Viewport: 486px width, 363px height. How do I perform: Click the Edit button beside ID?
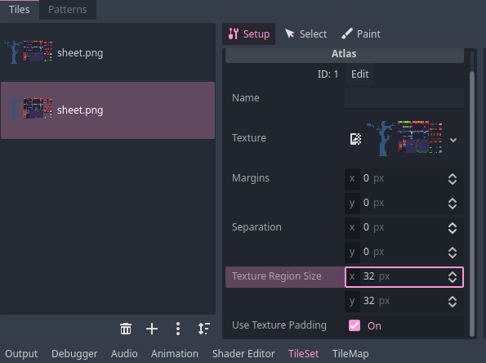[360, 74]
